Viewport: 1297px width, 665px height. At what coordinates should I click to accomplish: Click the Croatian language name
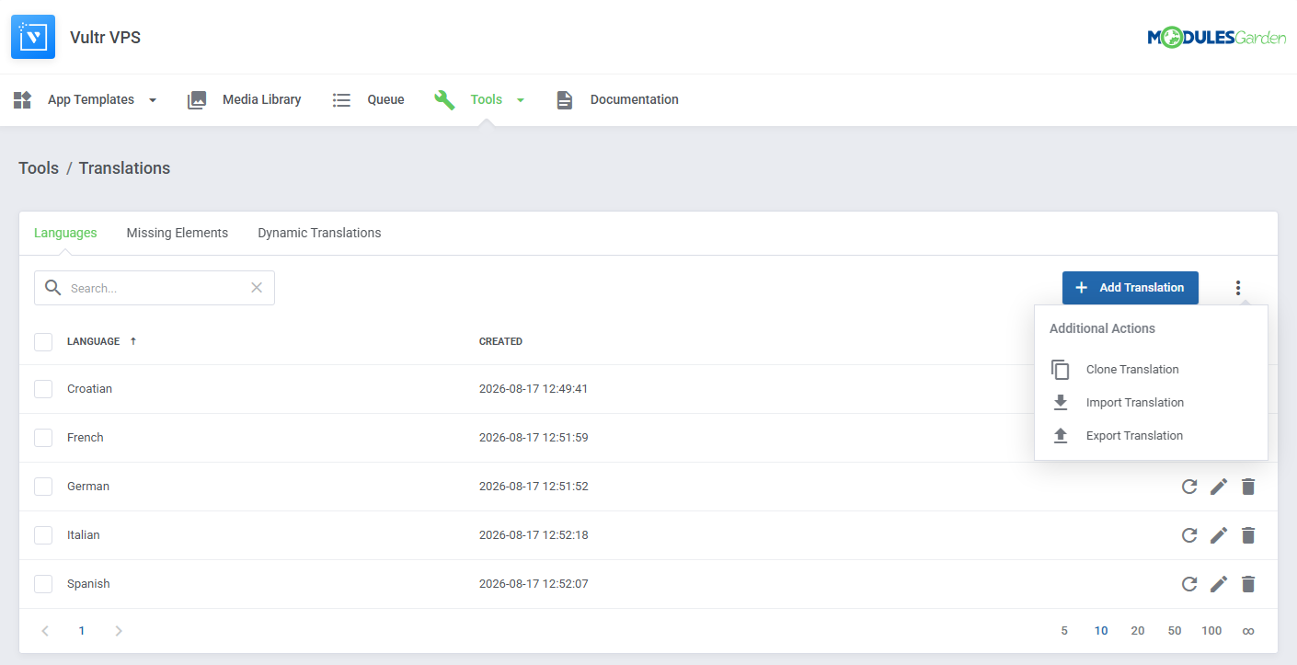(89, 389)
